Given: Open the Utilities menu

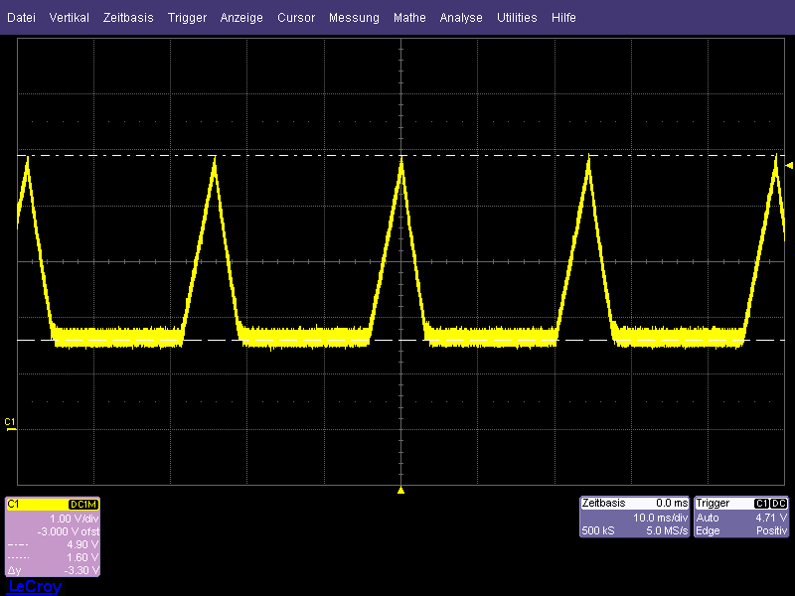Looking at the screenshot, I should pos(517,18).
